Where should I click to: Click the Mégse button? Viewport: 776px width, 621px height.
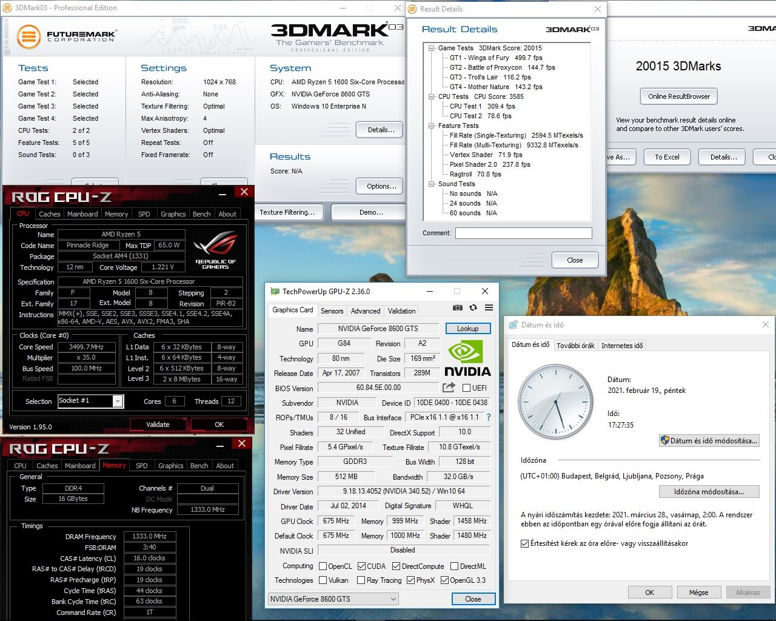tap(698, 592)
